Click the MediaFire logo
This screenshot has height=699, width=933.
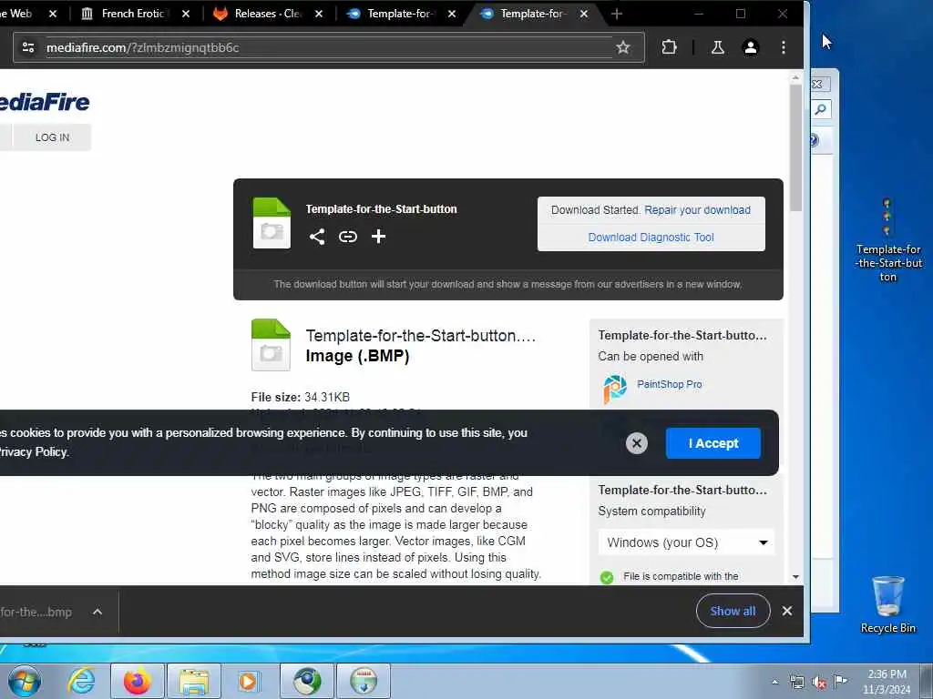point(44,102)
